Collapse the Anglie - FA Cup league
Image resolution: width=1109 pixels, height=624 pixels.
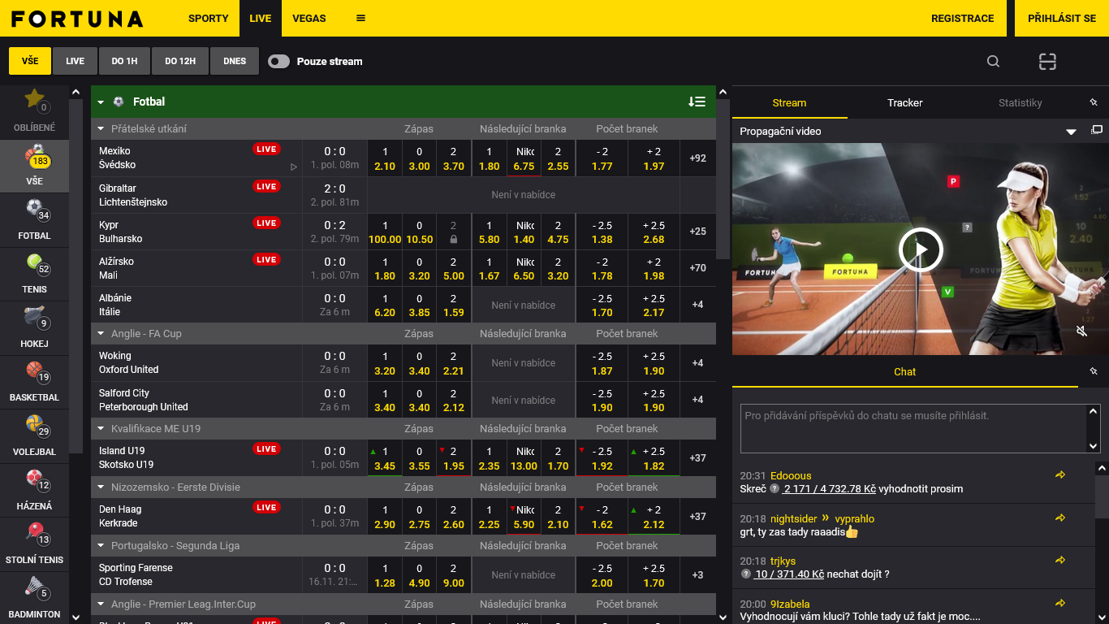101,334
